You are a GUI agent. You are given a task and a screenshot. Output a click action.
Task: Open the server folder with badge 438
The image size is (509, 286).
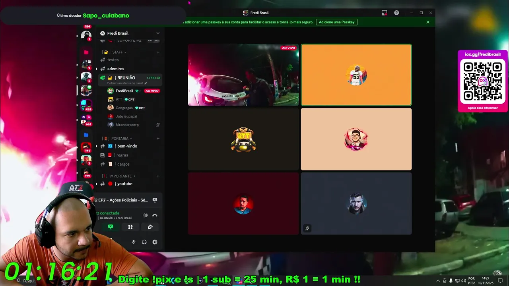tap(86, 105)
